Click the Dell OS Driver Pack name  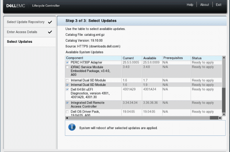[x=85, y=113]
